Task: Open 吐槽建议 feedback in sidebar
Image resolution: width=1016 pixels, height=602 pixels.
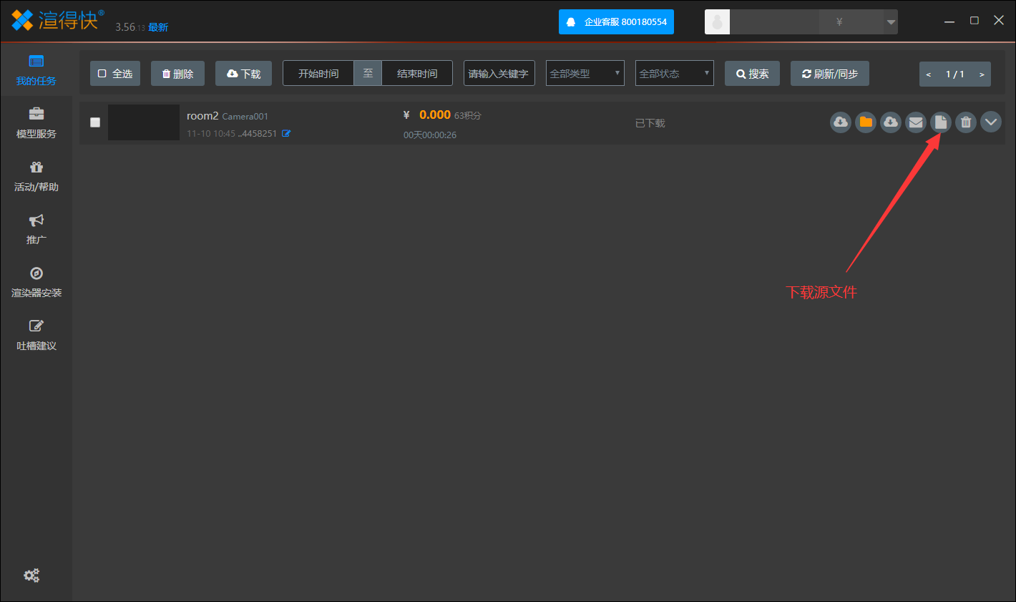Action: pyautogui.click(x=36, y=335)
